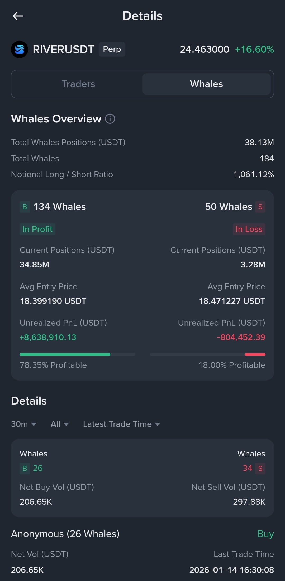The height and width of the screenshot is (581, 285).
Task: Tap the B badge next to 26
Action: click(x=25, y=468)
